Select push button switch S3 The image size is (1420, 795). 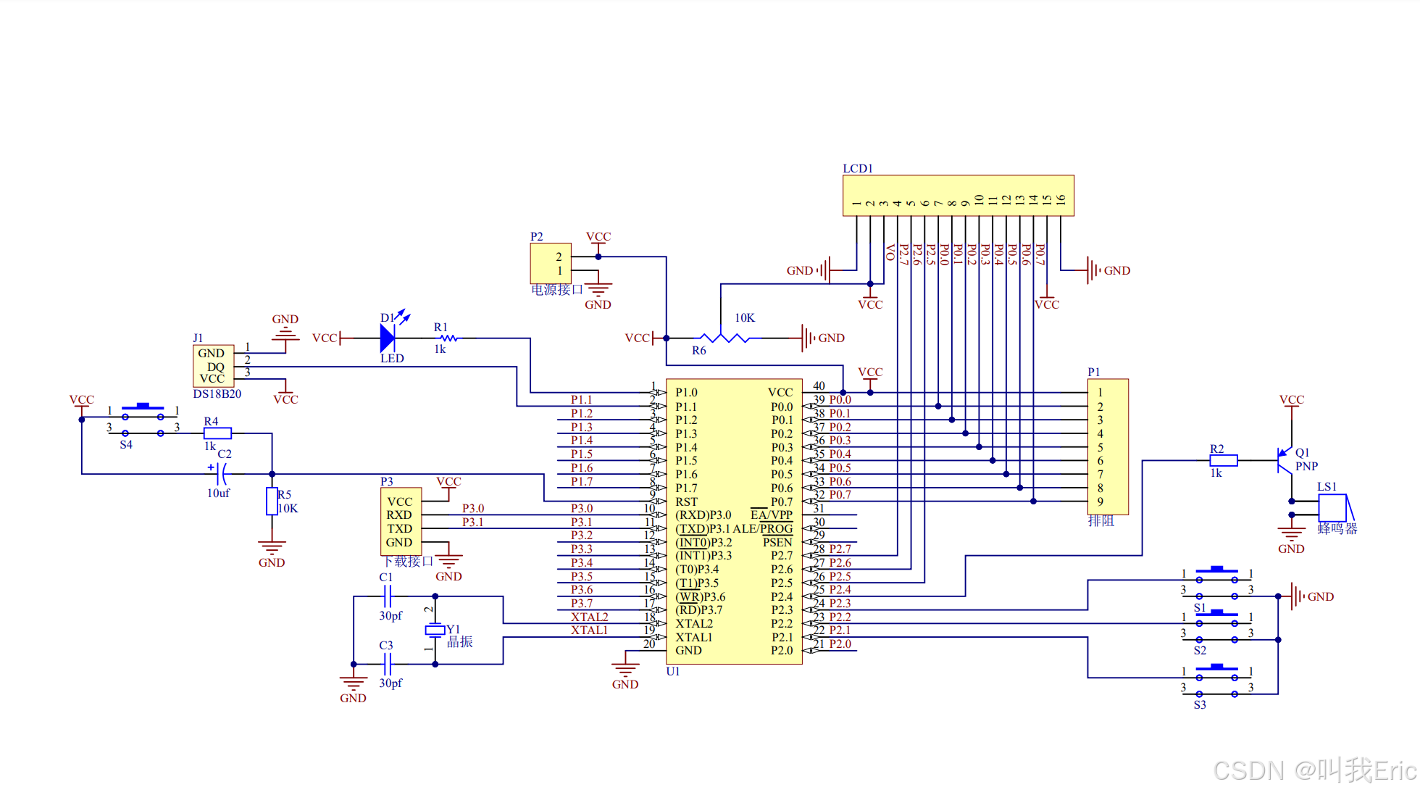(x=1217, y=678)
